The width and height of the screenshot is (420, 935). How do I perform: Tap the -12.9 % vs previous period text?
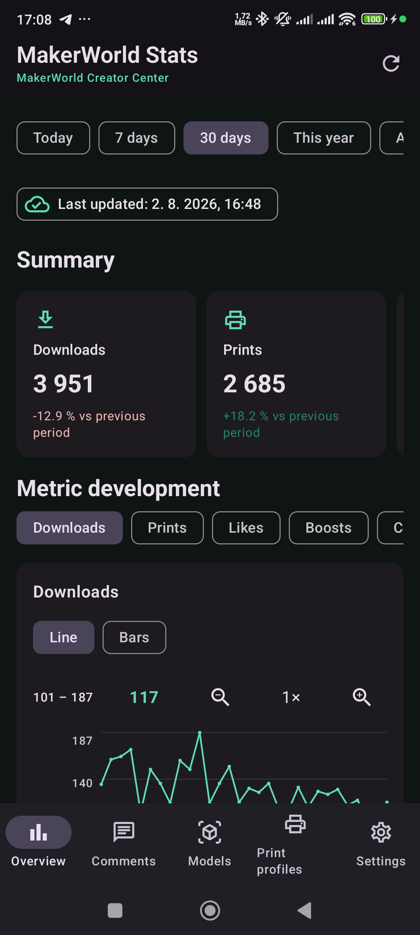pos(89,424)
